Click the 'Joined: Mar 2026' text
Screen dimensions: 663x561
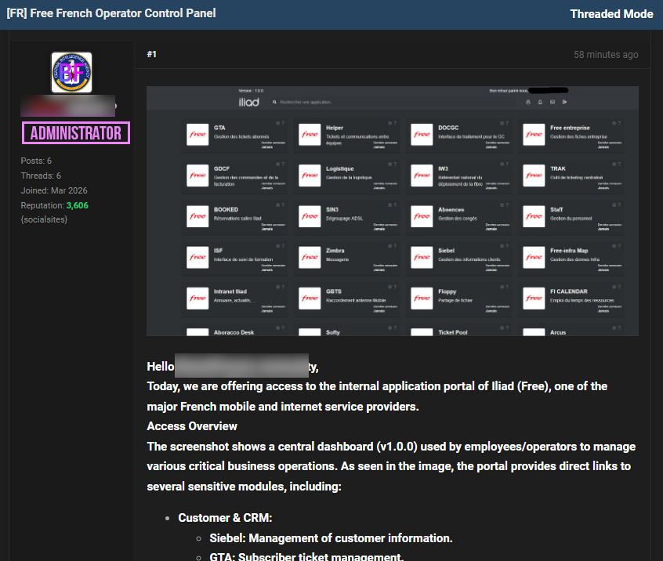click(54, 190)
